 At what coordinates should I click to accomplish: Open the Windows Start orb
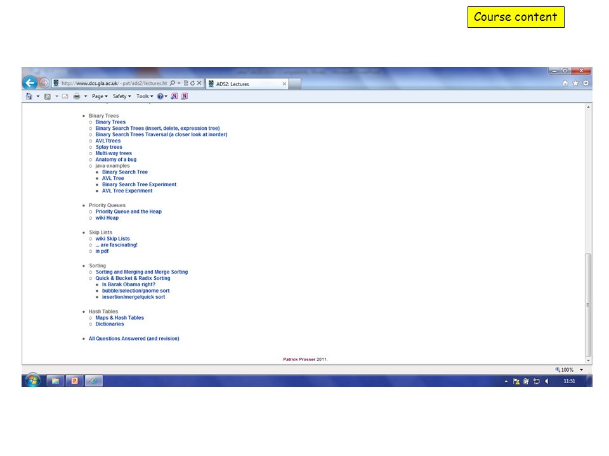(x=33, y=381)
